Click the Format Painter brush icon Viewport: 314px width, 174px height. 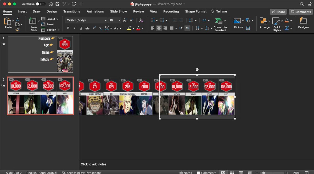[18, 29]
